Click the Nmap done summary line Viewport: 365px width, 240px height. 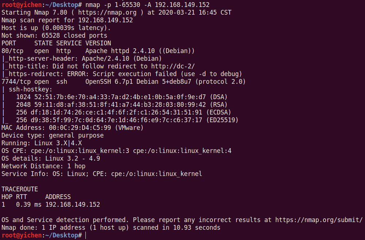111,228
